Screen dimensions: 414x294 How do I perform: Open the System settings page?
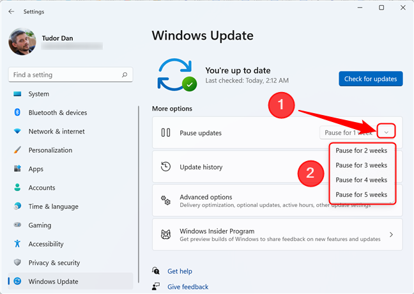tap(71, 94)
